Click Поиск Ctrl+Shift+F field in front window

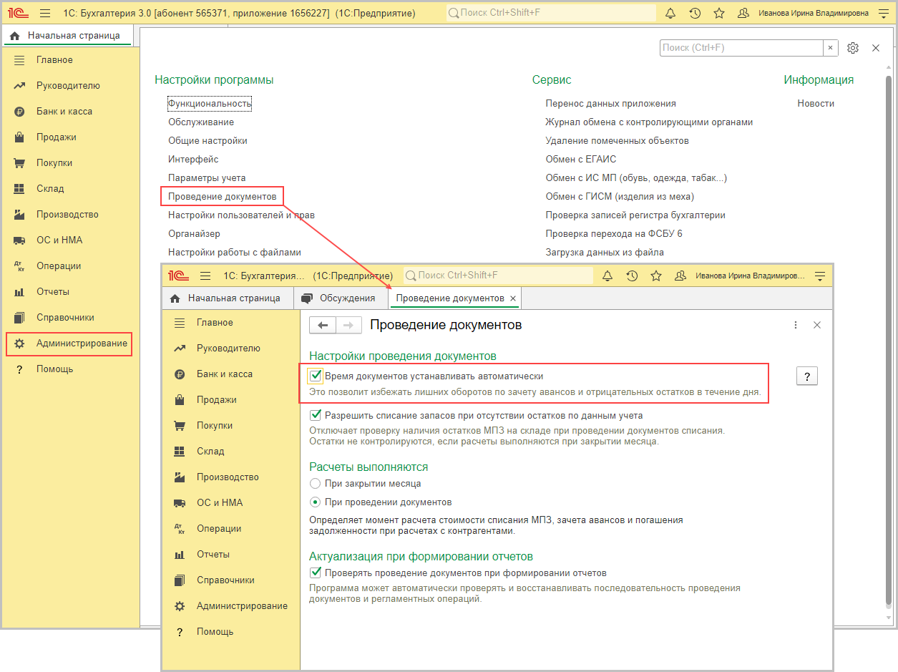[498, 276]
